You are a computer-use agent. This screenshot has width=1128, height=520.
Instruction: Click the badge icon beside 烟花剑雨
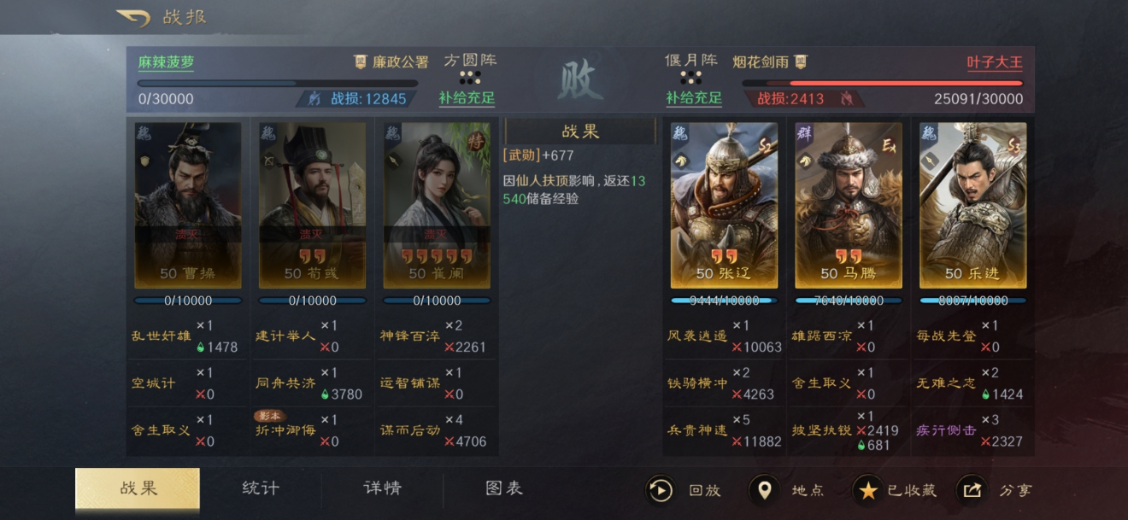point(800,61)
